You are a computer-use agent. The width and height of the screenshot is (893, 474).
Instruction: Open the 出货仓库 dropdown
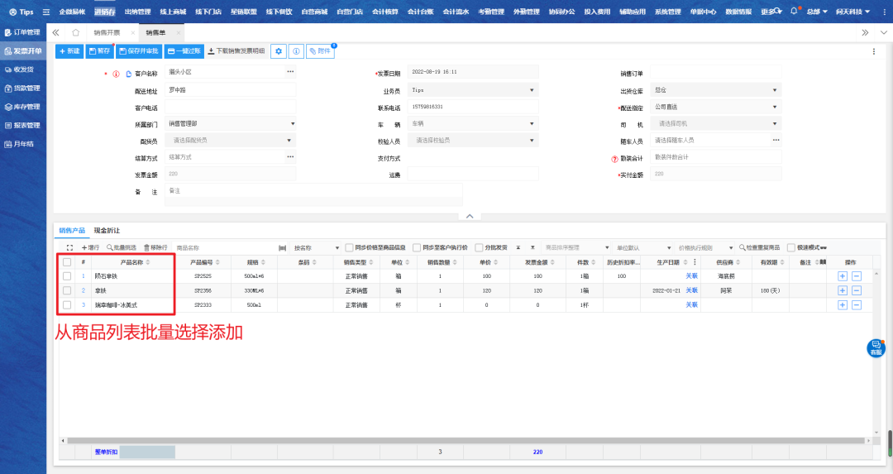[715, 90]
